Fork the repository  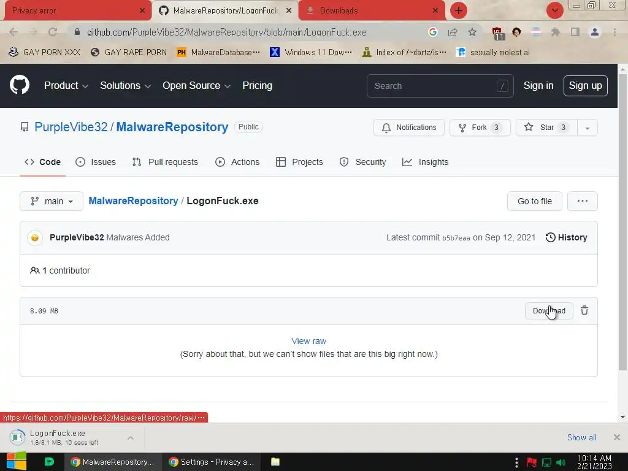click(480, 128)
